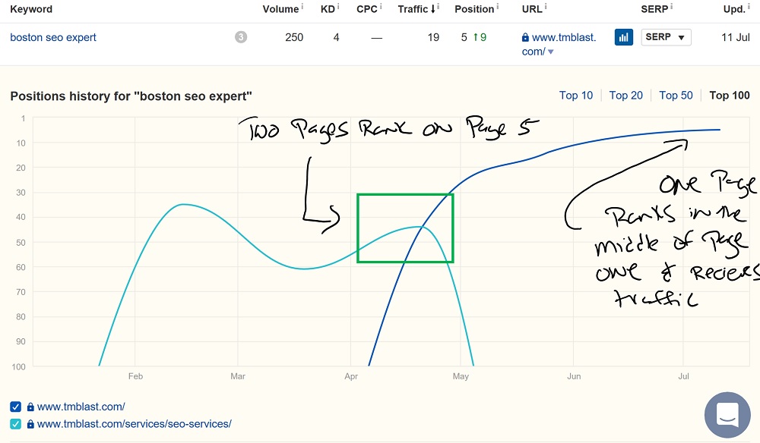Viewport: 760px width, 443px height.
Task: Open the boston seo expert keyword link
Action: pyautogui.click(x=53, y=37)
